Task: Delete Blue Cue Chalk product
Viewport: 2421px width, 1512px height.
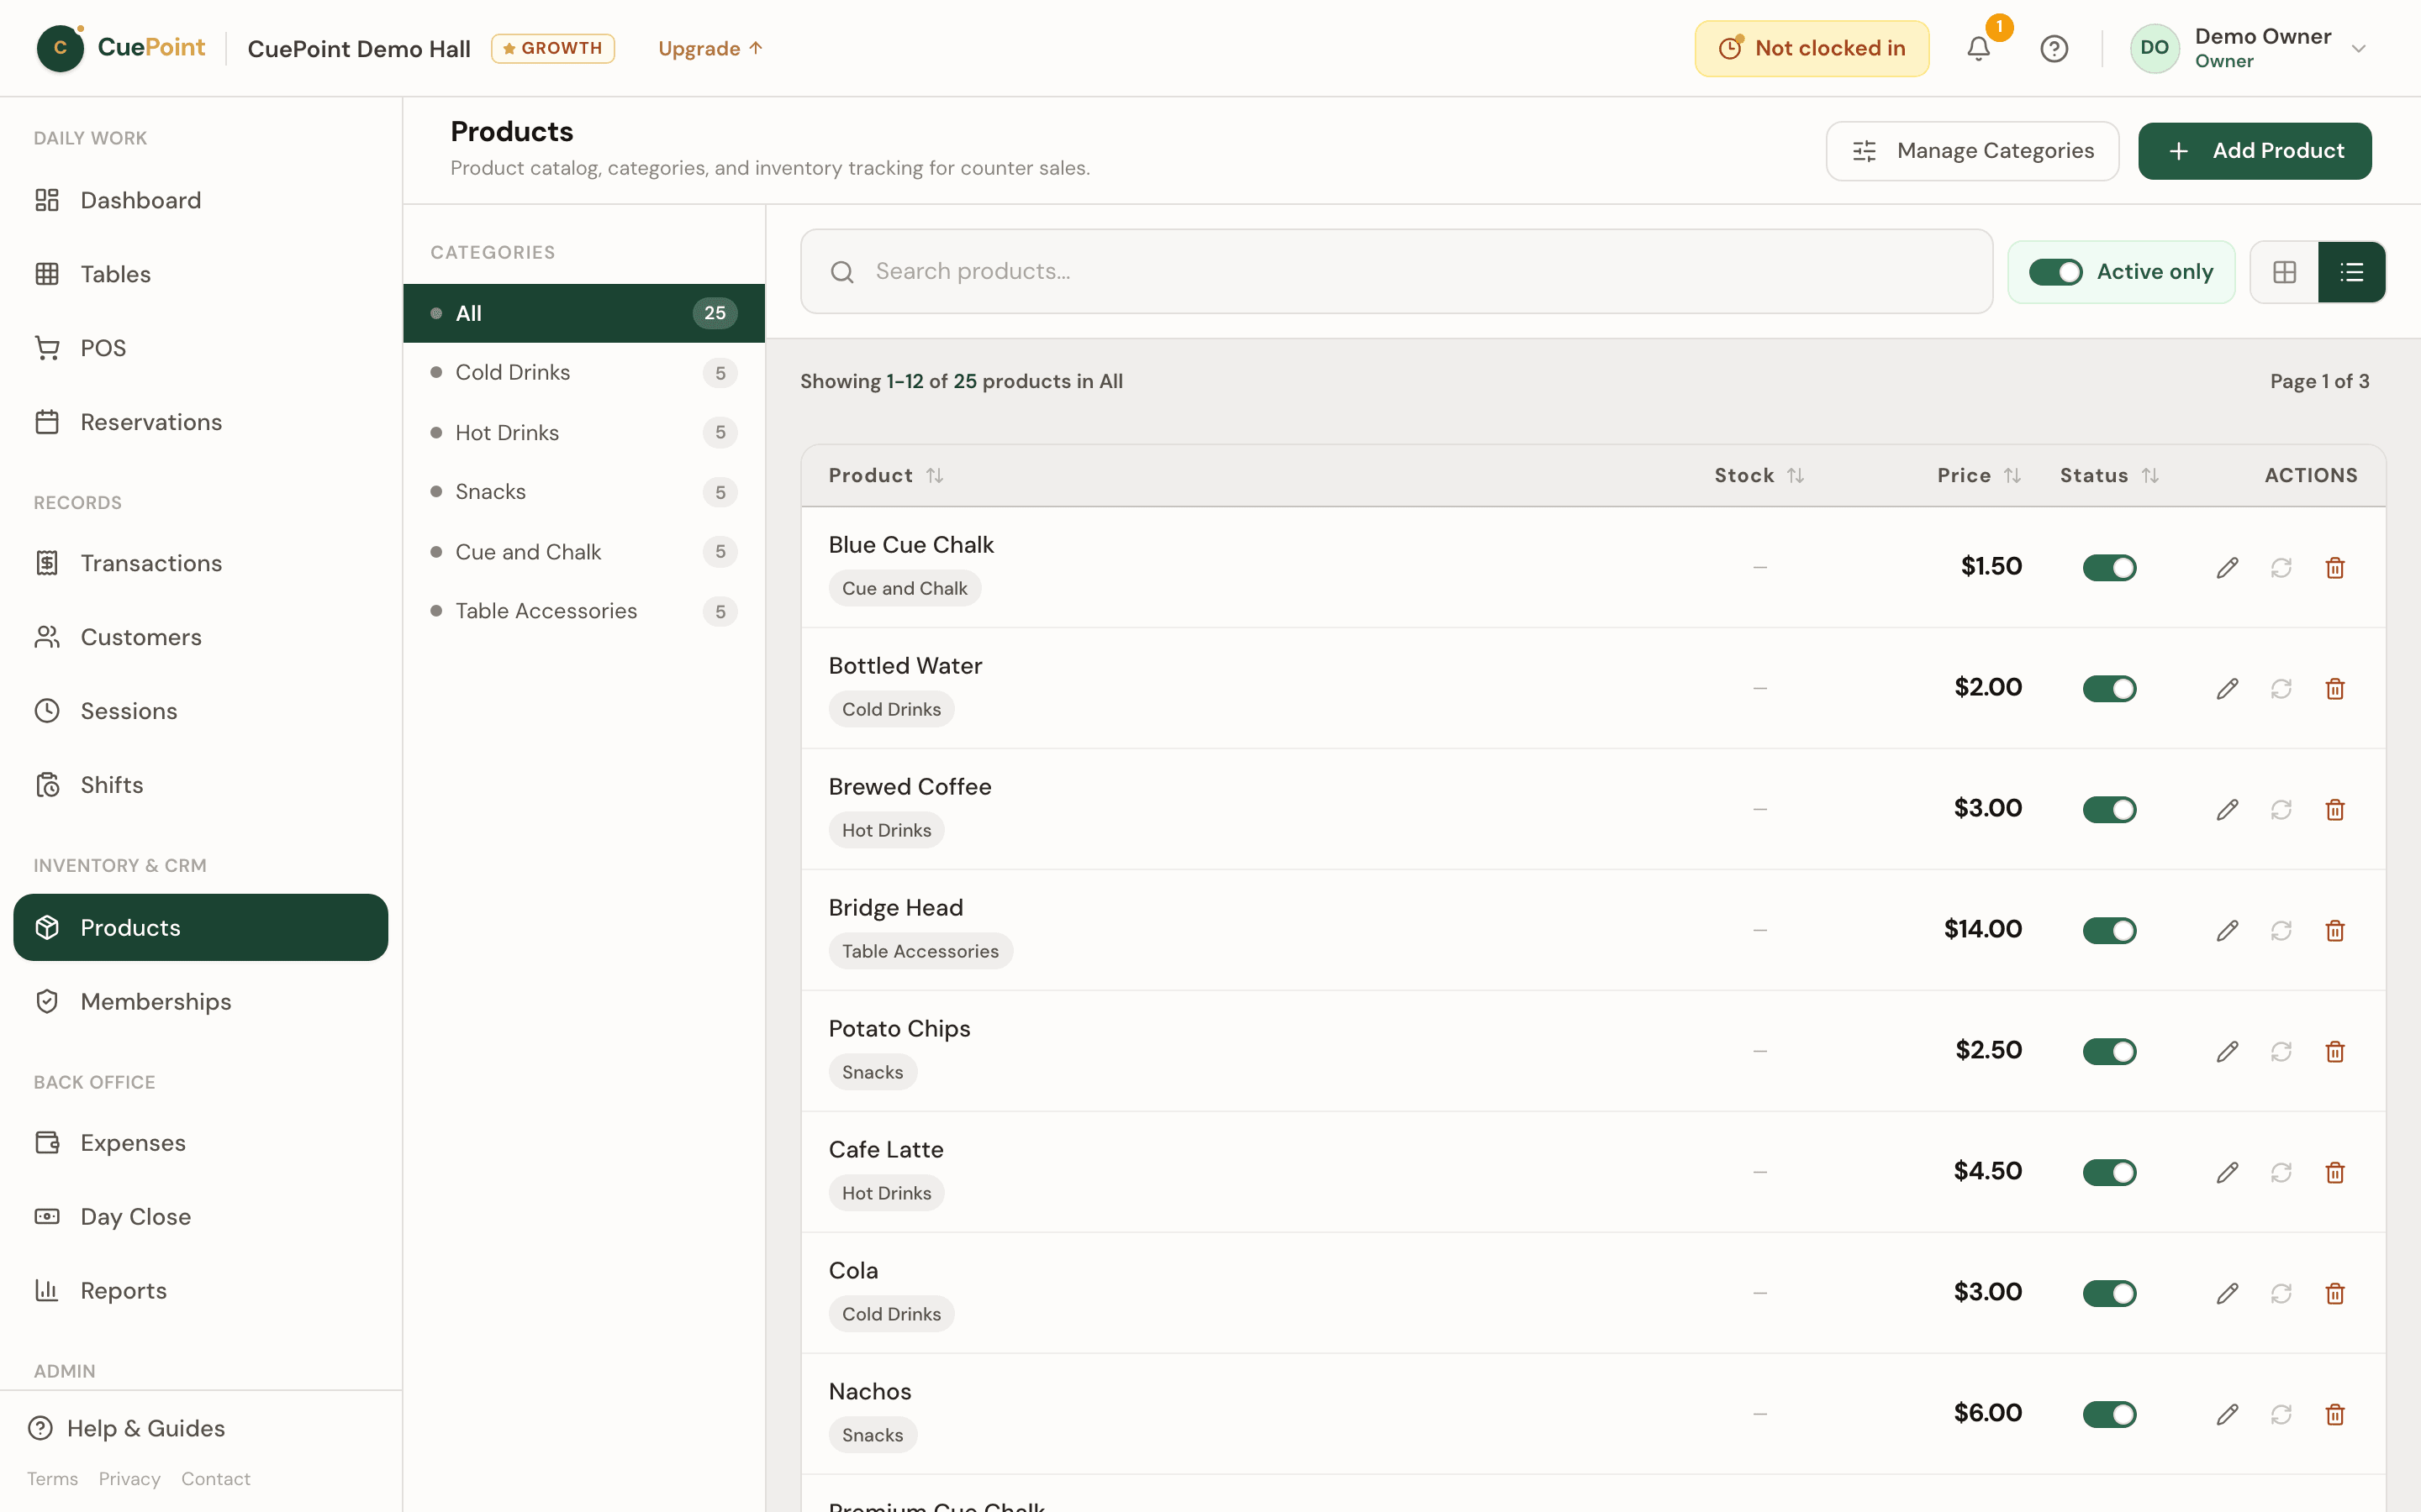Action: (x=2335, y=568)
